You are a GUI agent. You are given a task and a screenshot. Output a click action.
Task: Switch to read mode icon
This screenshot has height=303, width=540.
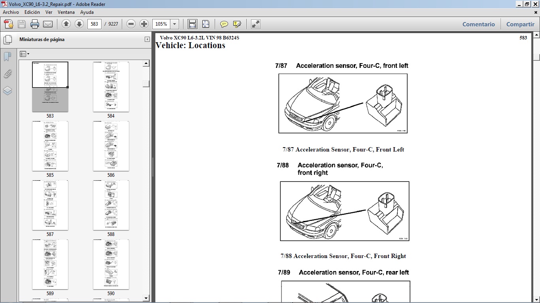256,24
